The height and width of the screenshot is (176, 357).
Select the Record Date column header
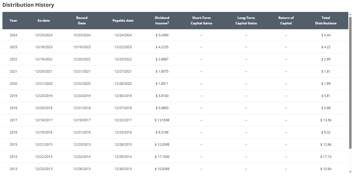82,21
